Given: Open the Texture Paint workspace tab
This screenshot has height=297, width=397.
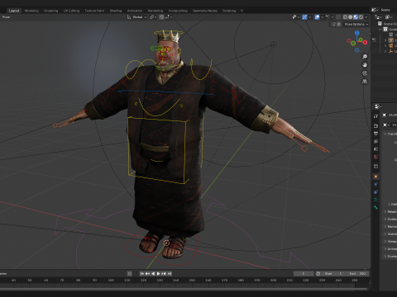Looking at the screenshot, I should [94, 11].
